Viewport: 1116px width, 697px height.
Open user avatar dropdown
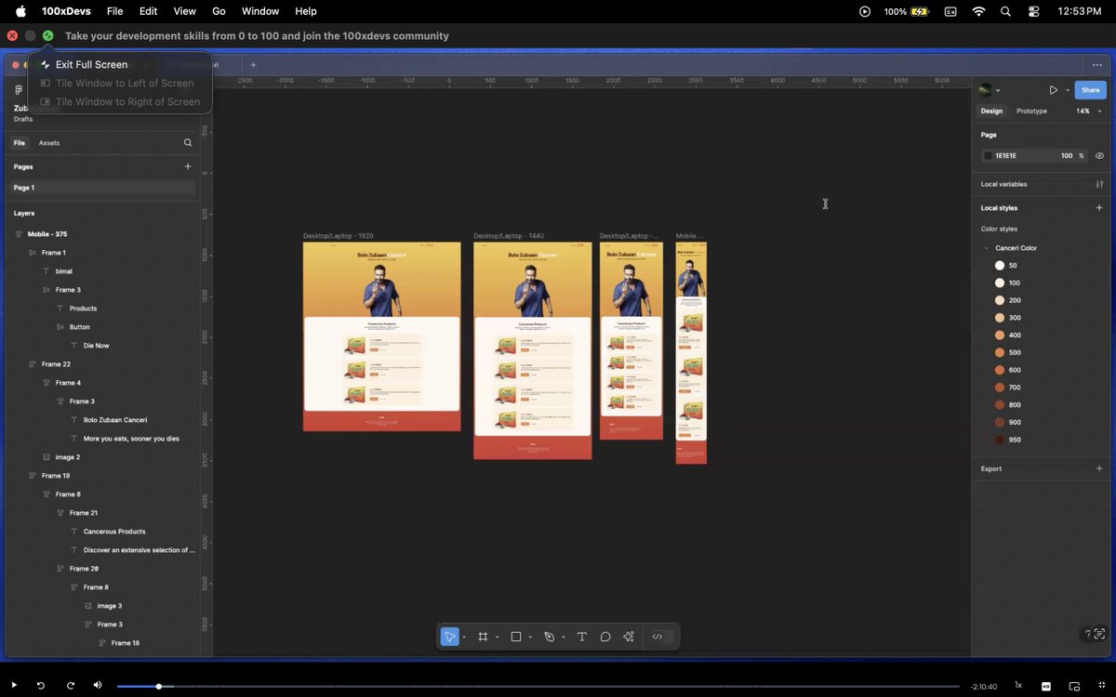tap(989, 90)
